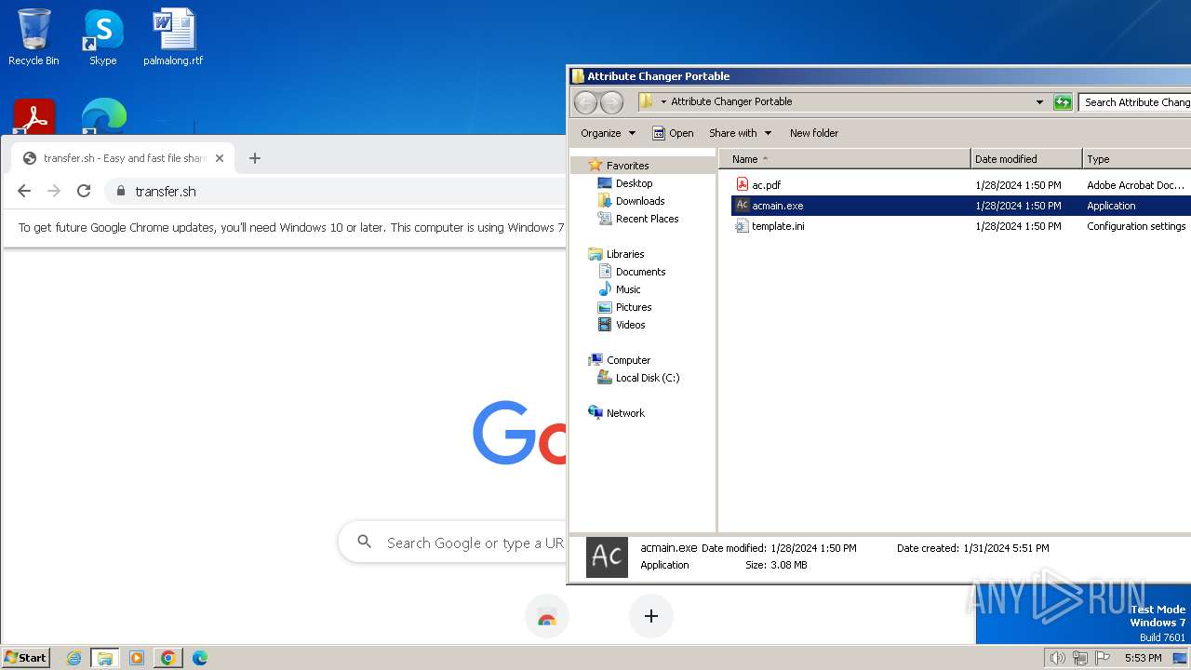This screenshot has width=1191, height=670.
Task: Click Explorer refresh button
Action: [1063, 102]
